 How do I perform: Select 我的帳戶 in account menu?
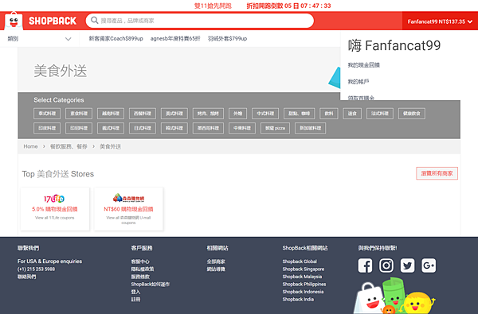coord(358,82)
